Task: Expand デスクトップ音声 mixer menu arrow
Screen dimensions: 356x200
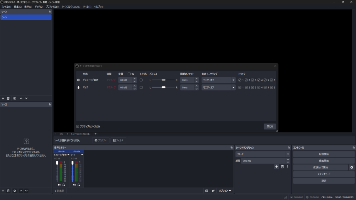Action: point(68,155)
